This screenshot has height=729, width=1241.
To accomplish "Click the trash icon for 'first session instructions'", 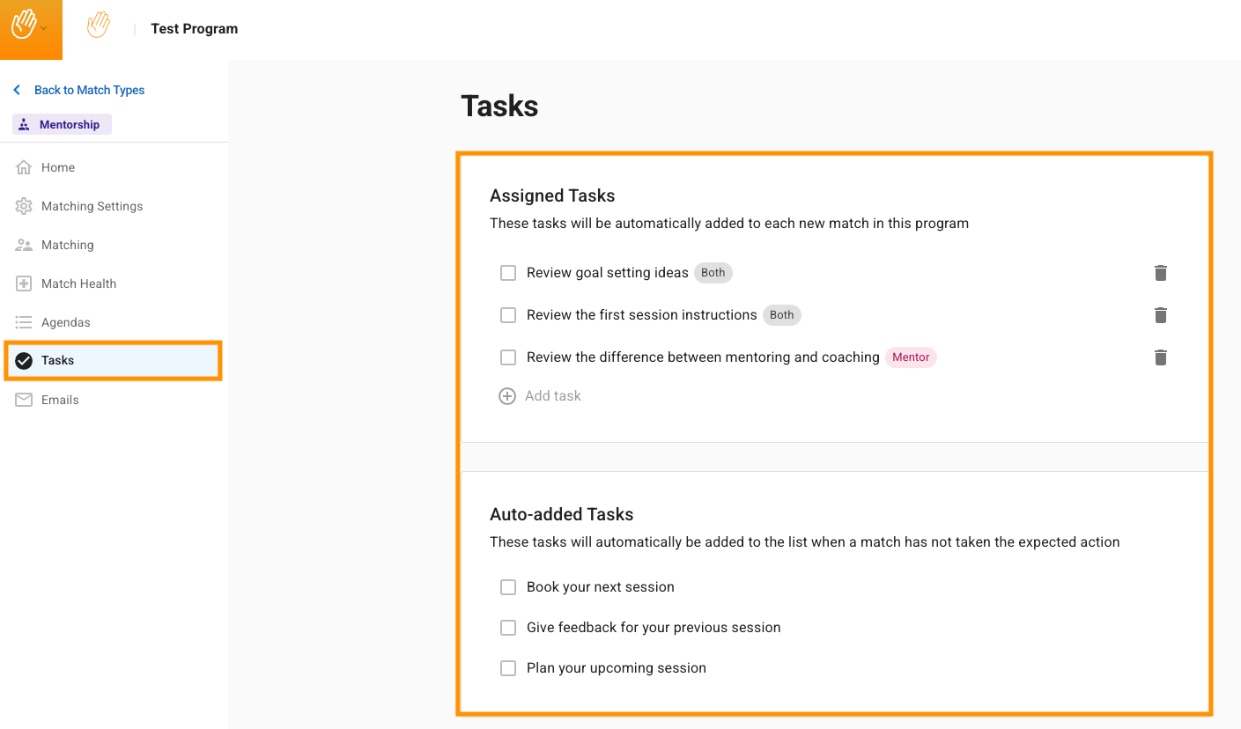I will click(1160, 315).
